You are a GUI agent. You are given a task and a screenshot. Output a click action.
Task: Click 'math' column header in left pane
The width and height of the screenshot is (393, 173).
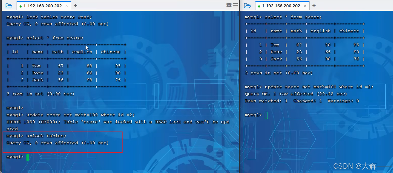click(x=58, y=52)
